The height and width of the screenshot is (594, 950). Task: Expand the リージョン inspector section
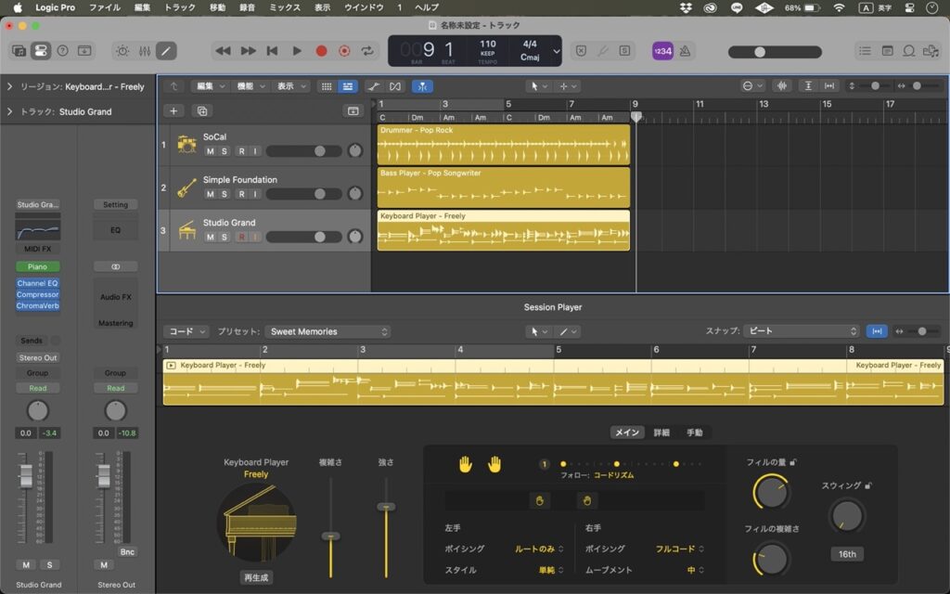click(9, 86)
